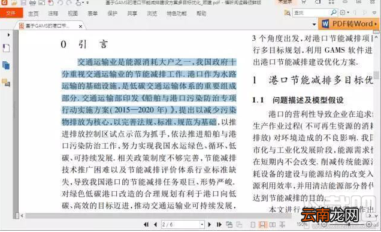Screen dimensions: 381x232
Task: Go to first page button
Action: 146,224
